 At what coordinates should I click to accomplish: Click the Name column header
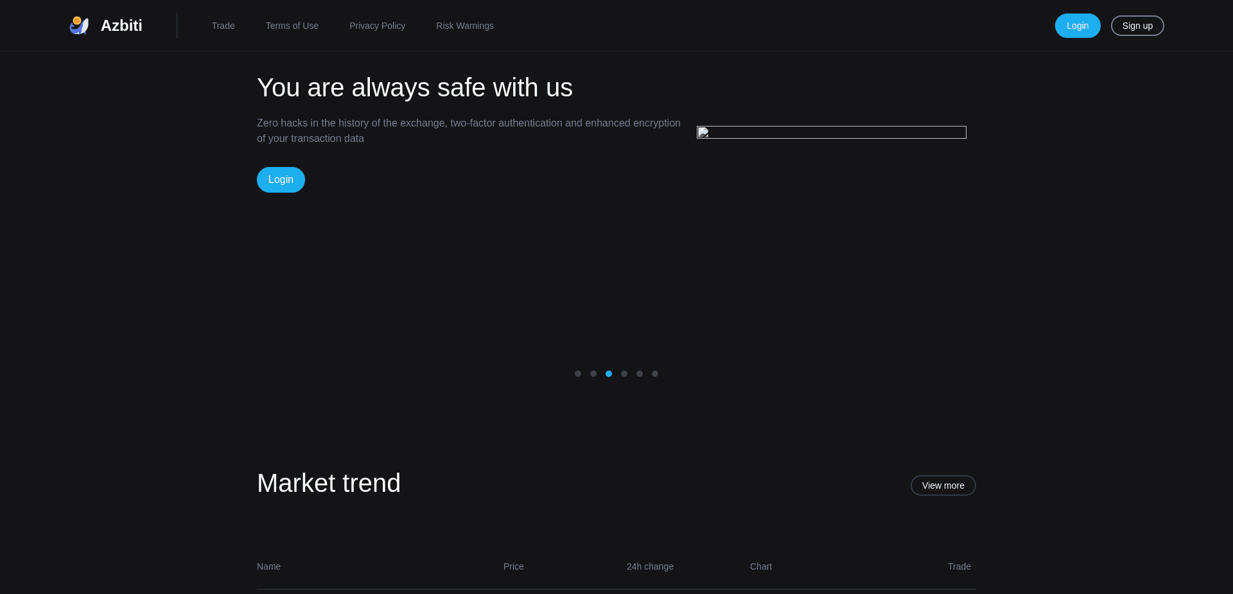coord(268,566)
